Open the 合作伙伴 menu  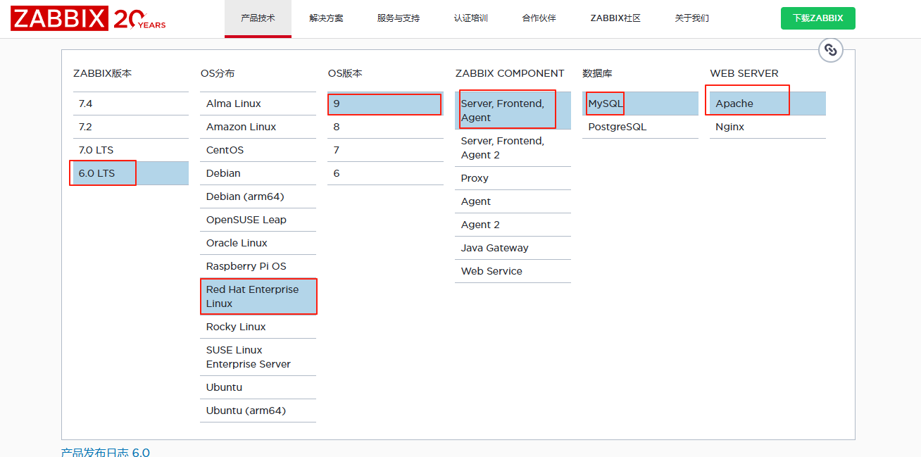539,18
